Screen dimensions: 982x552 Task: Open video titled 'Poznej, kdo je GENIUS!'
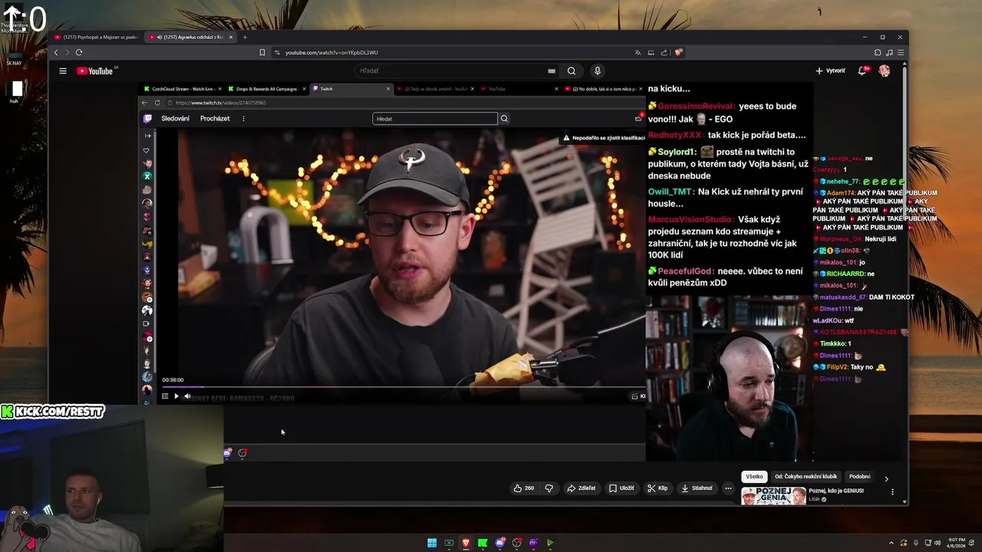pos(836,491)
